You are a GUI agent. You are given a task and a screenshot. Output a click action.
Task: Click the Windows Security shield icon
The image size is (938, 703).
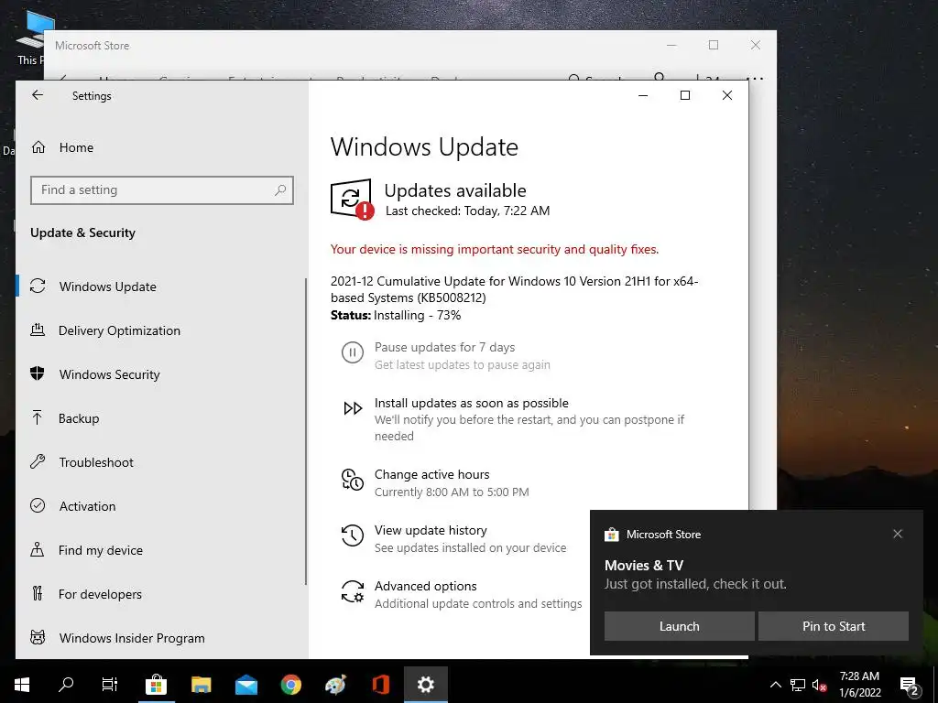38,373
